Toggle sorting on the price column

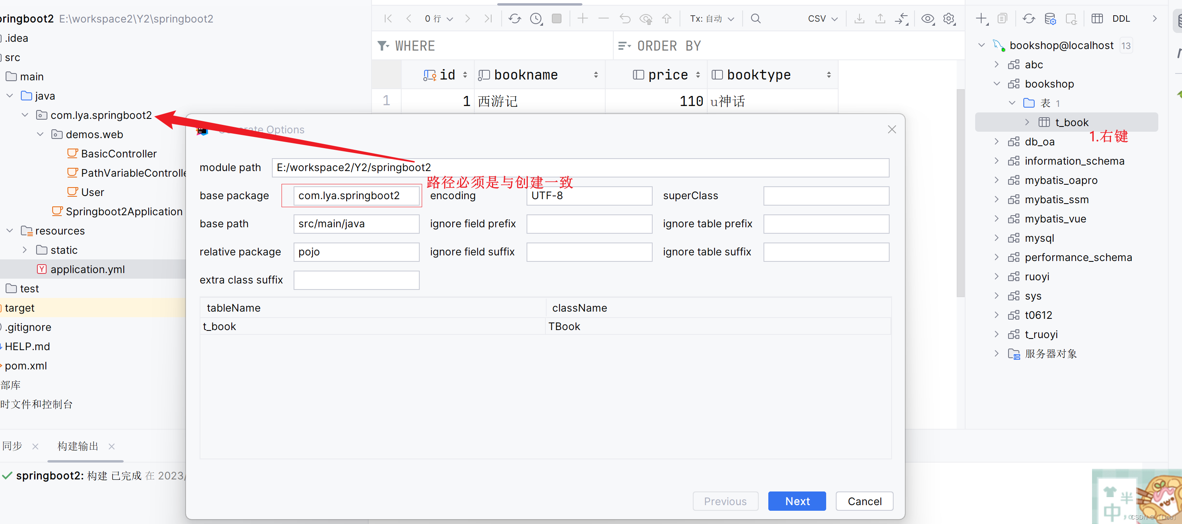coord(699,74)
